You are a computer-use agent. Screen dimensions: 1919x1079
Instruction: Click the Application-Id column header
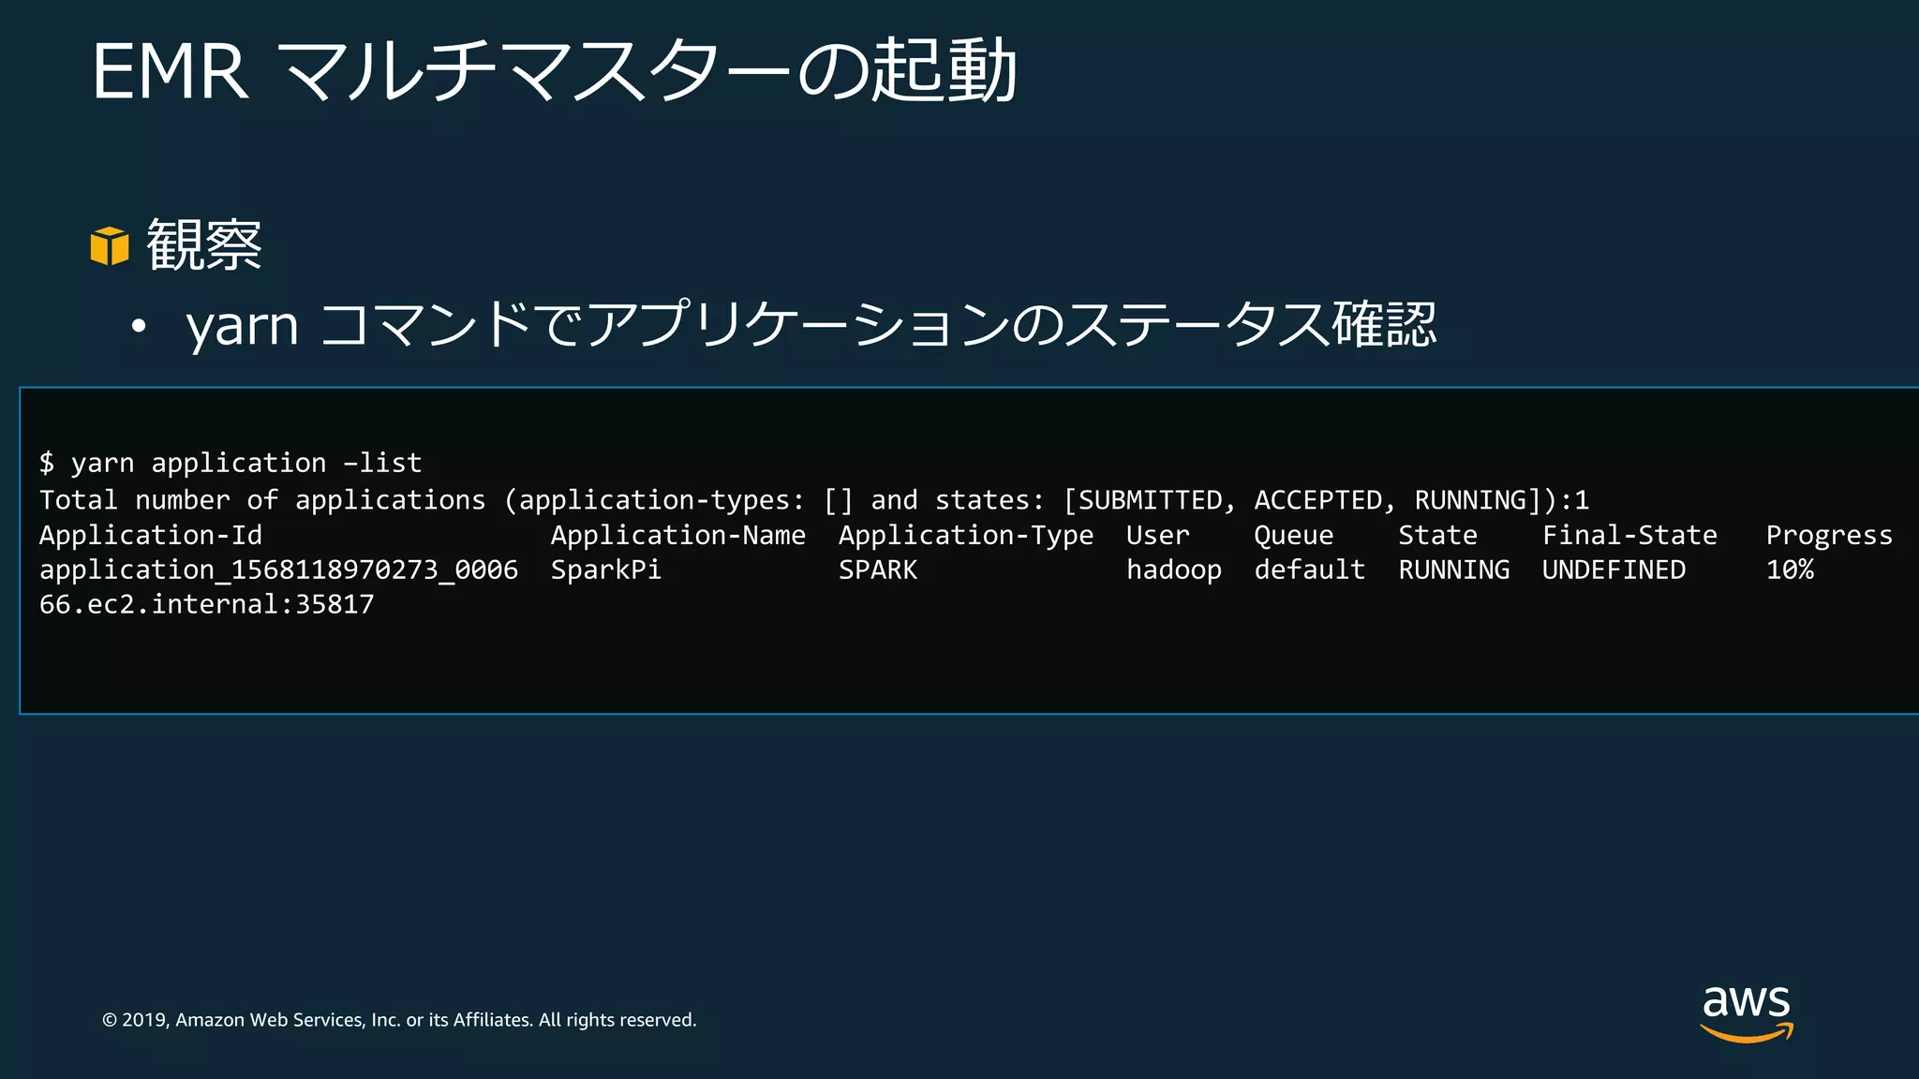tap(151, 535)
